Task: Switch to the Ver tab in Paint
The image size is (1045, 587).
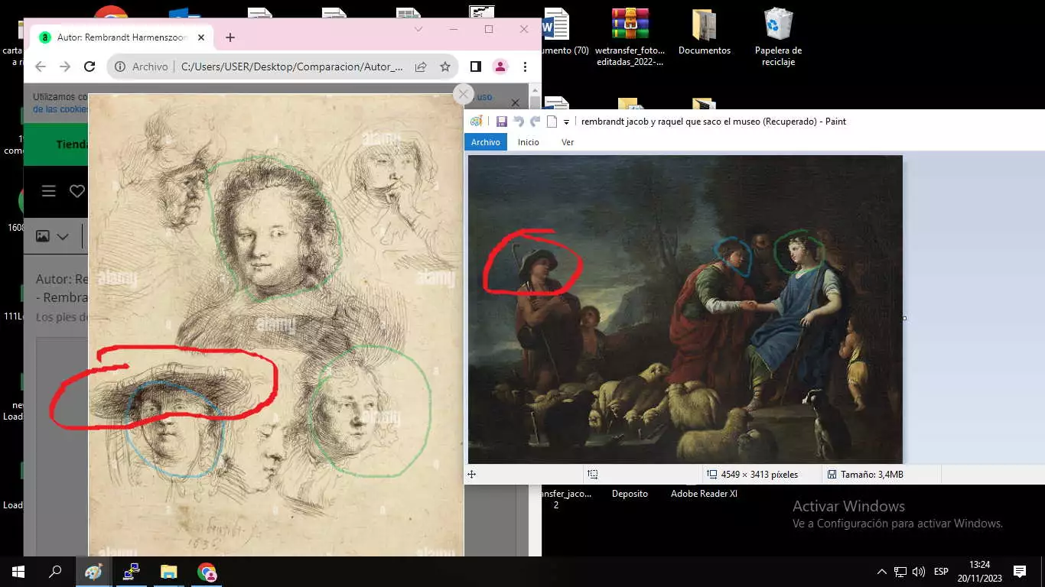Action: click(x=568, y=142)
